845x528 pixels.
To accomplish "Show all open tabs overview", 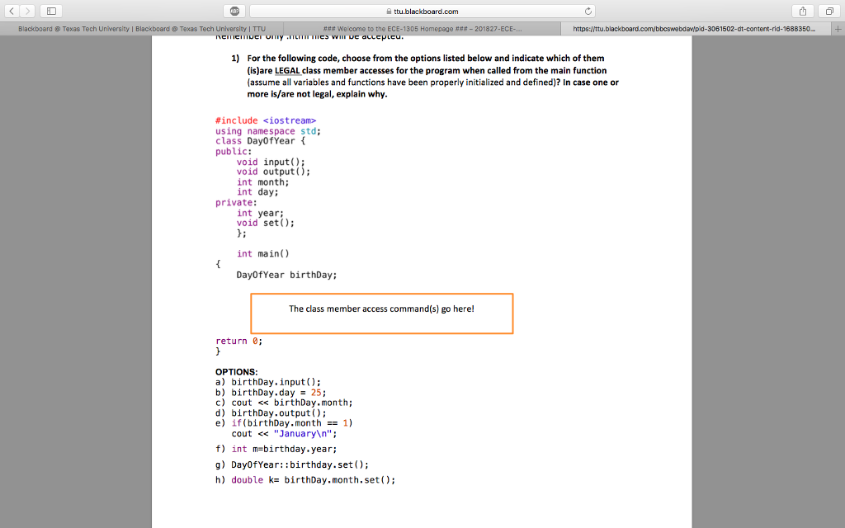I will tap(831, 12).
